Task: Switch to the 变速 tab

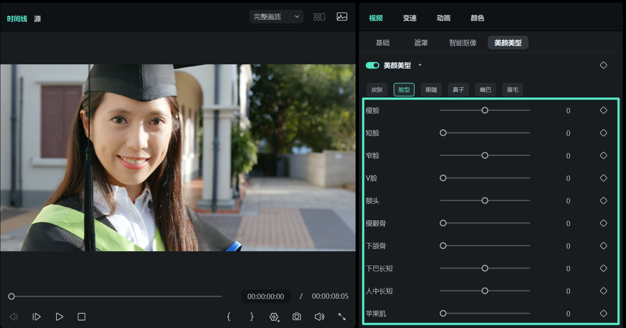Action: [x=409, y=18]
